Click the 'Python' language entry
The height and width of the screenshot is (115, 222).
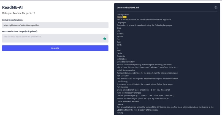[120, 37]
